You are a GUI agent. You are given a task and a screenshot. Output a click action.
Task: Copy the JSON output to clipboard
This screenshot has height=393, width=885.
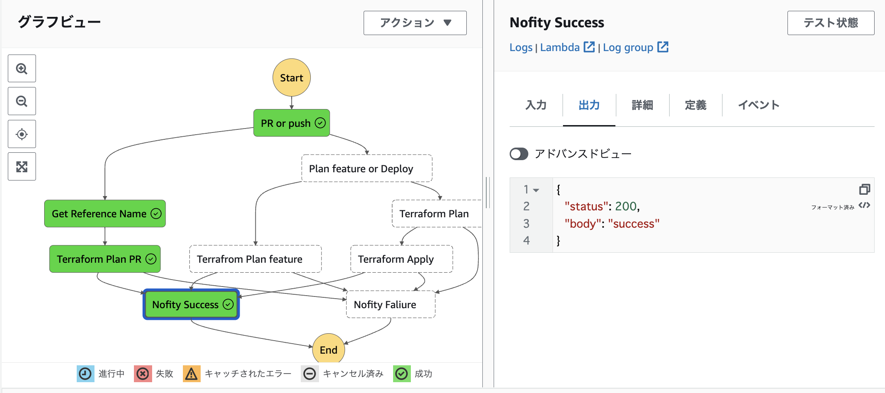tap(864, 189)
